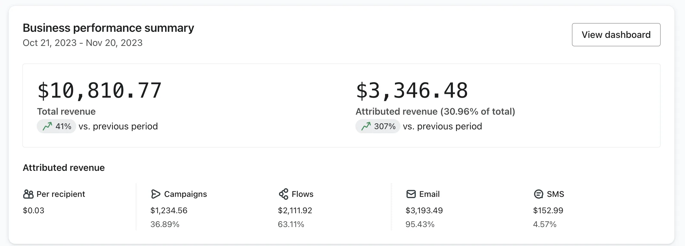Click the 41% upward trend arrow icon

click(47, 126)
